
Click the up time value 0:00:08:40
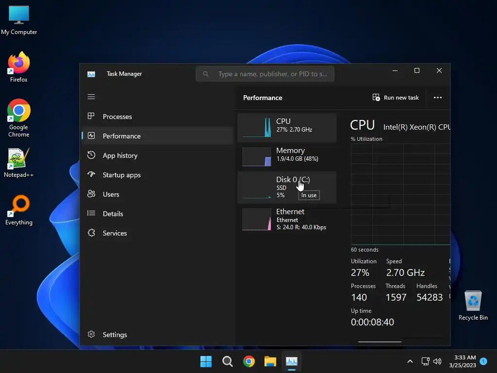pyautogui.click(x=372, y=322)
